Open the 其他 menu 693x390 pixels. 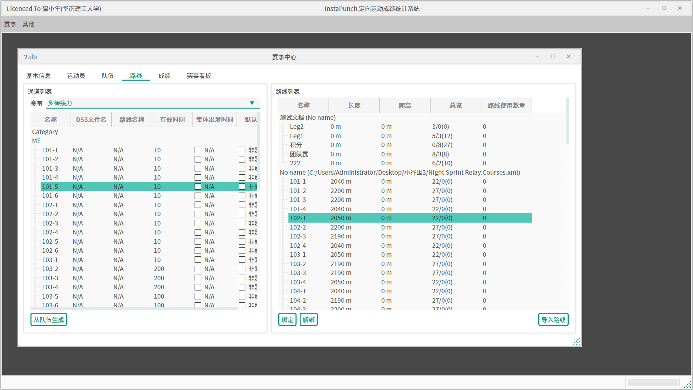pyautogui.click(x=28, y=24)
